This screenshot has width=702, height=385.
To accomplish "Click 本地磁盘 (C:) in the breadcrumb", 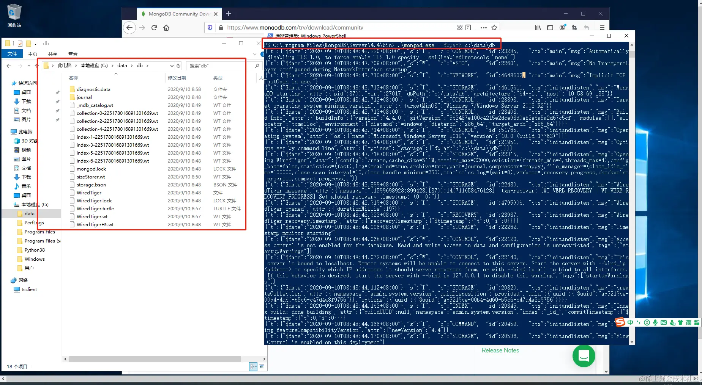I will [94, 66].
